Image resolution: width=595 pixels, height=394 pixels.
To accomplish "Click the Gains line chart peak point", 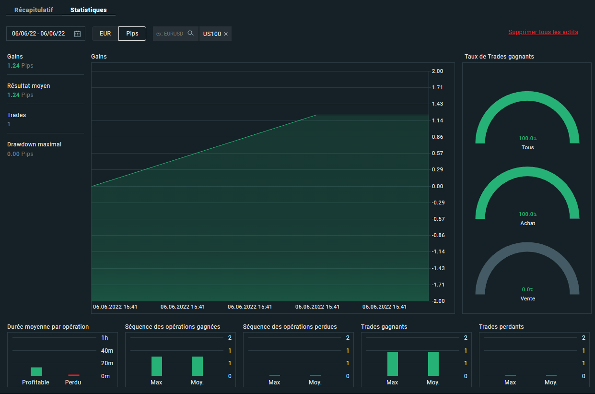I will tap(317, 115).
